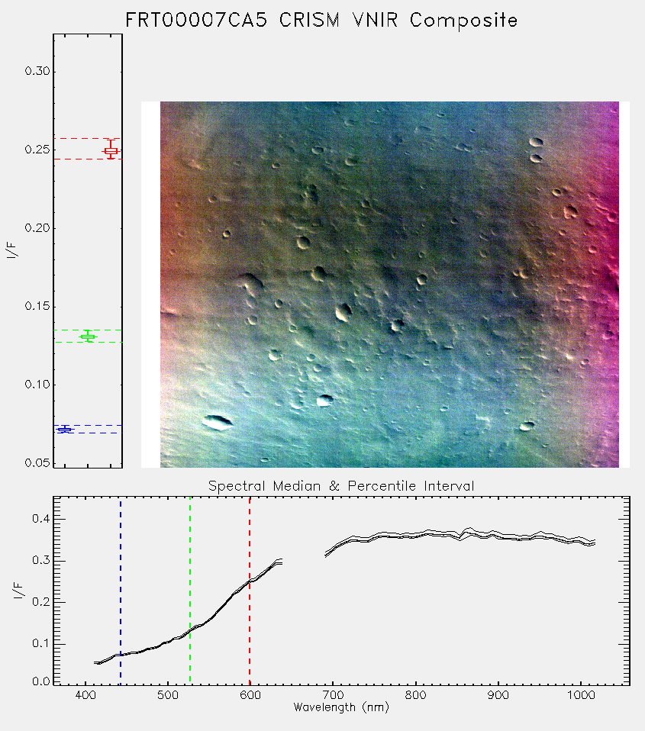The width and height of the screenshot is (645, 731).
Task: Click the Wavelength (nm) axis label
Action: (x=341, y=707)
